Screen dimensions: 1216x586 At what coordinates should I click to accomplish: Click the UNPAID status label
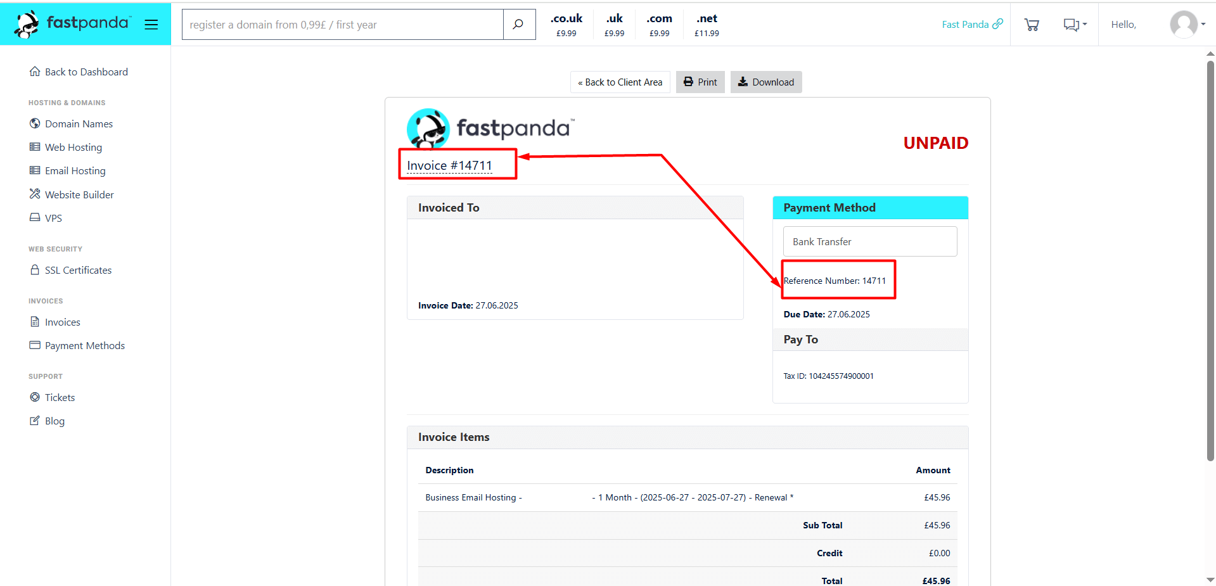pos(935,143)
